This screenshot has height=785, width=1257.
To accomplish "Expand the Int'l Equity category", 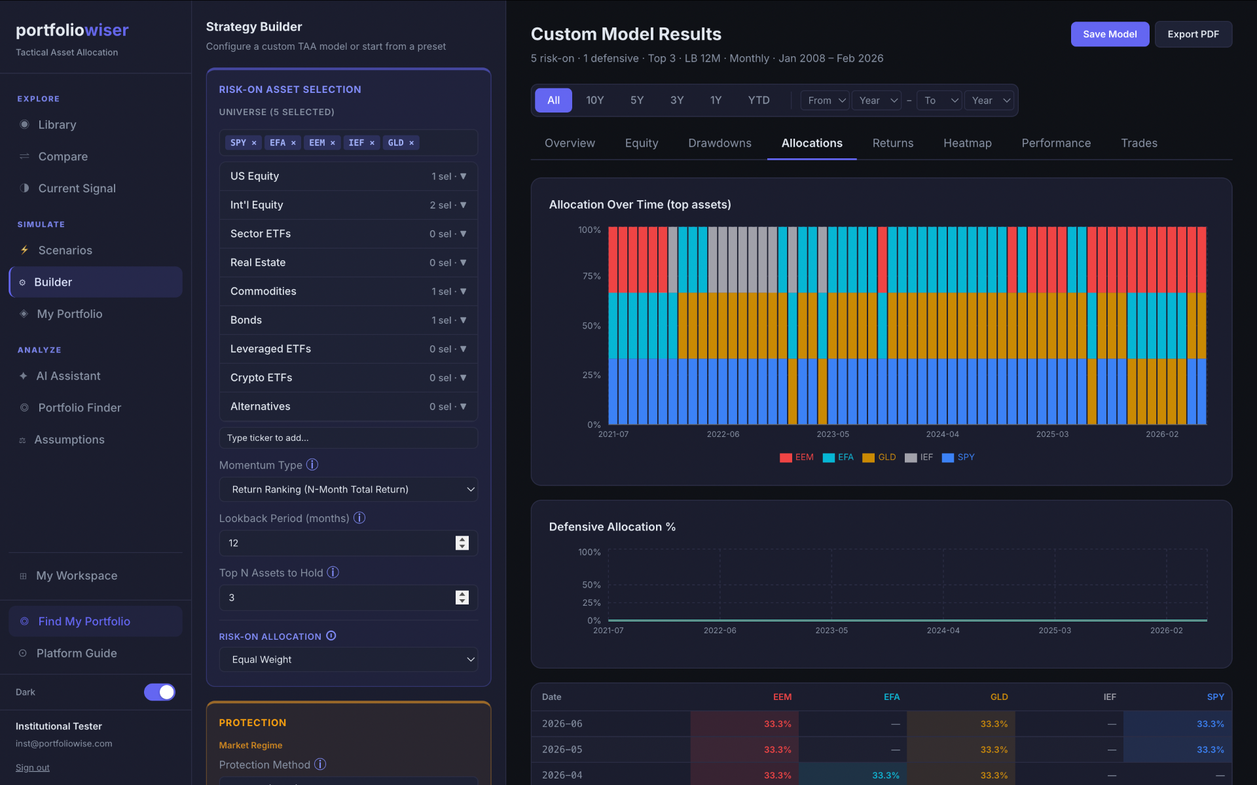I will tap(348, 205).
